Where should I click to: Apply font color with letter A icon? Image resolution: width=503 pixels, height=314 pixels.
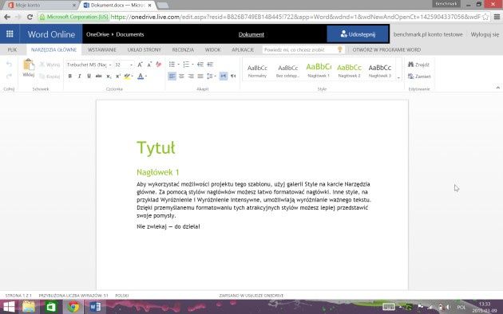pos(141,77)
